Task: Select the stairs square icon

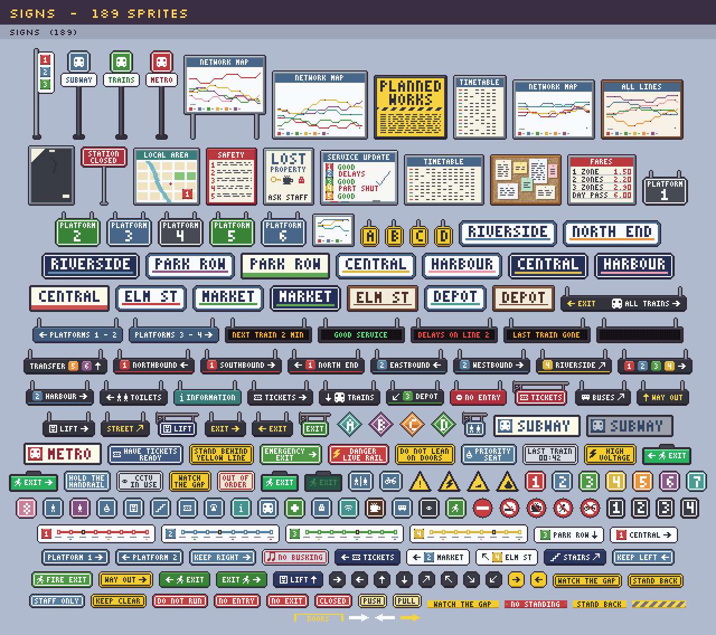Action: (160, 508)
